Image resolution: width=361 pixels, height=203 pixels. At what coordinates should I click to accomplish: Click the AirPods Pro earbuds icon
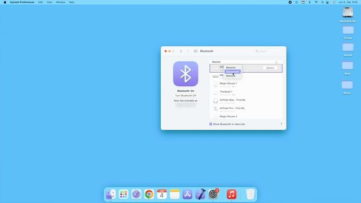coord(215,109)
